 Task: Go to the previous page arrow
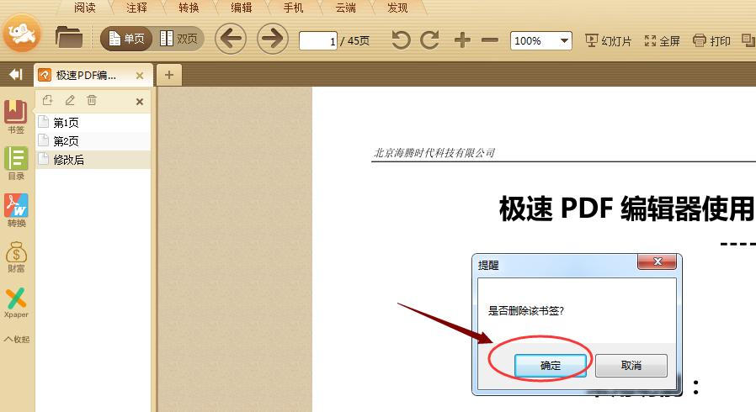coord(231,39)
